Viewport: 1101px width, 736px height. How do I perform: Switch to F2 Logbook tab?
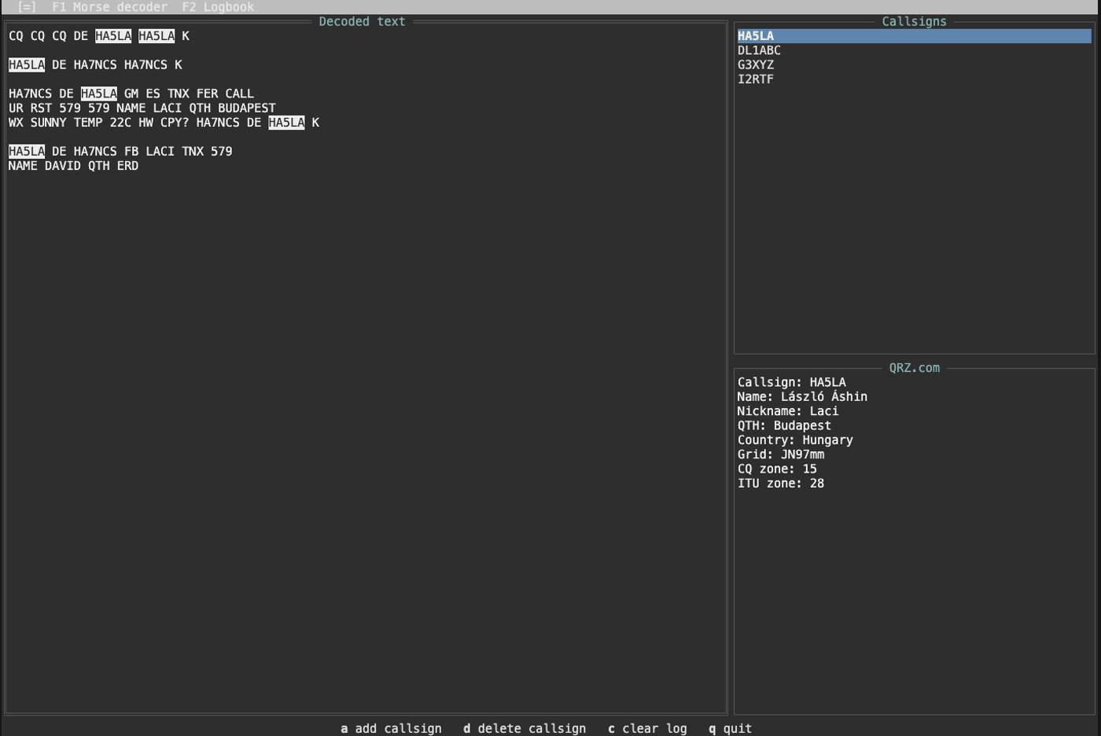click(218, 7)
